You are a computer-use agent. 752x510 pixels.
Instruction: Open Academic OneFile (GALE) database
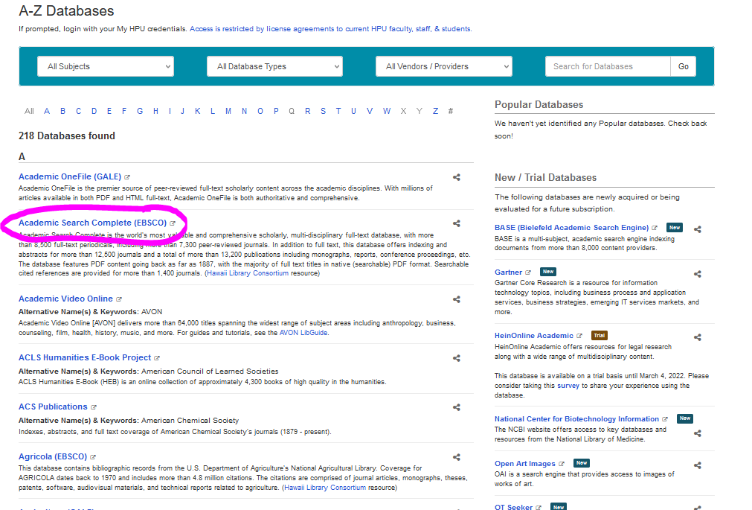(x=70, y=176)
